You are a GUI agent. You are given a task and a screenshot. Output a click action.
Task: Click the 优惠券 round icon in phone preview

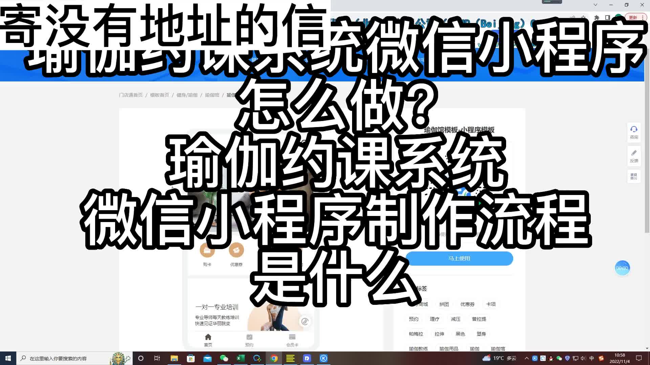point(236,250)
